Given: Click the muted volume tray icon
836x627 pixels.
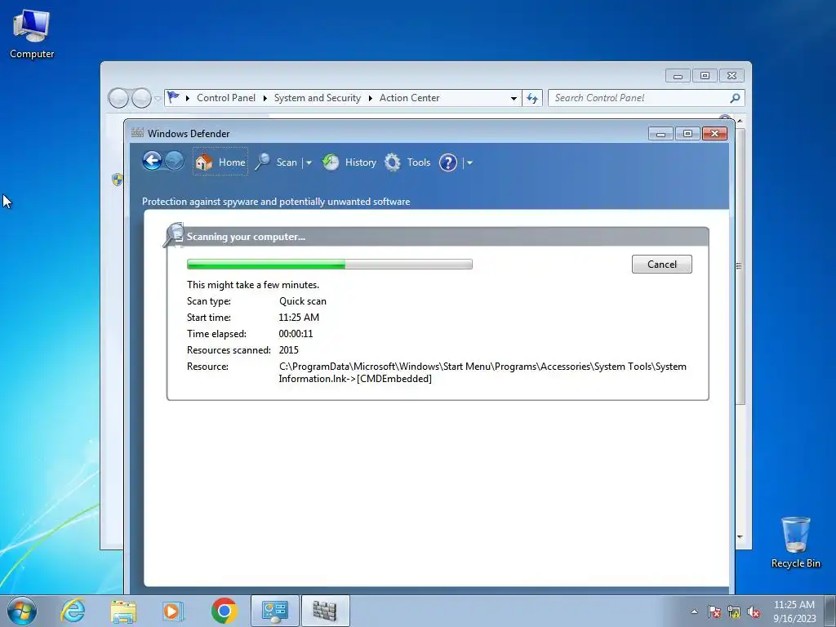Looking at the screenshot, I should coord(754,612).
